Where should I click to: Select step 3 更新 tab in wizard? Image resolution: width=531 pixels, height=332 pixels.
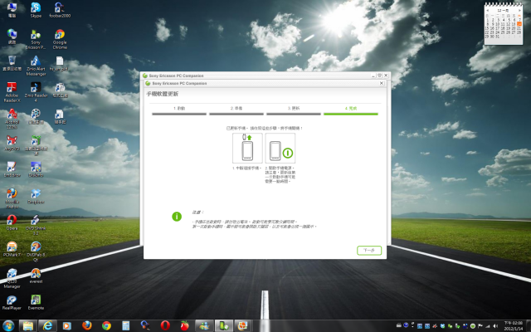[x=294, y=110]
